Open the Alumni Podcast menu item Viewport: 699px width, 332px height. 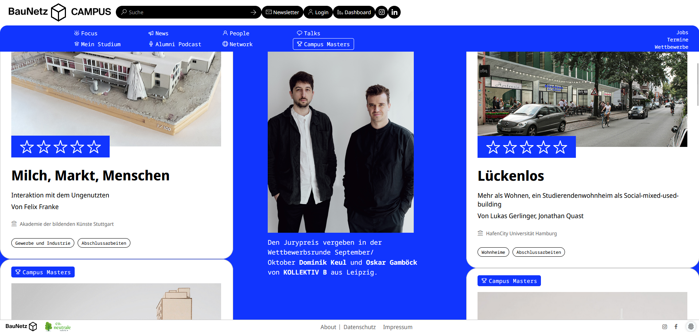pos(175,44)
